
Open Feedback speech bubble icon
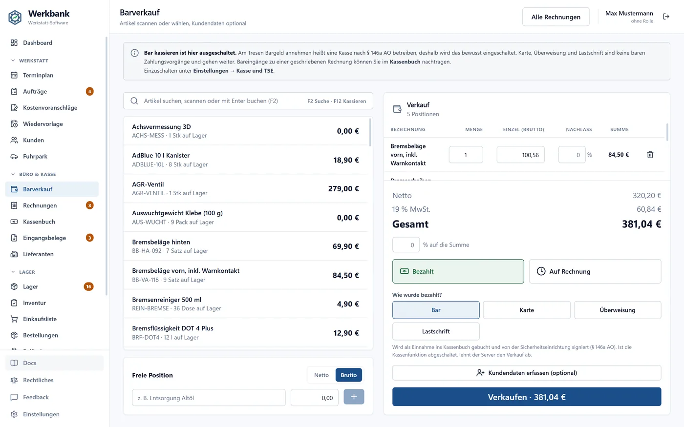tap(14, 397)
